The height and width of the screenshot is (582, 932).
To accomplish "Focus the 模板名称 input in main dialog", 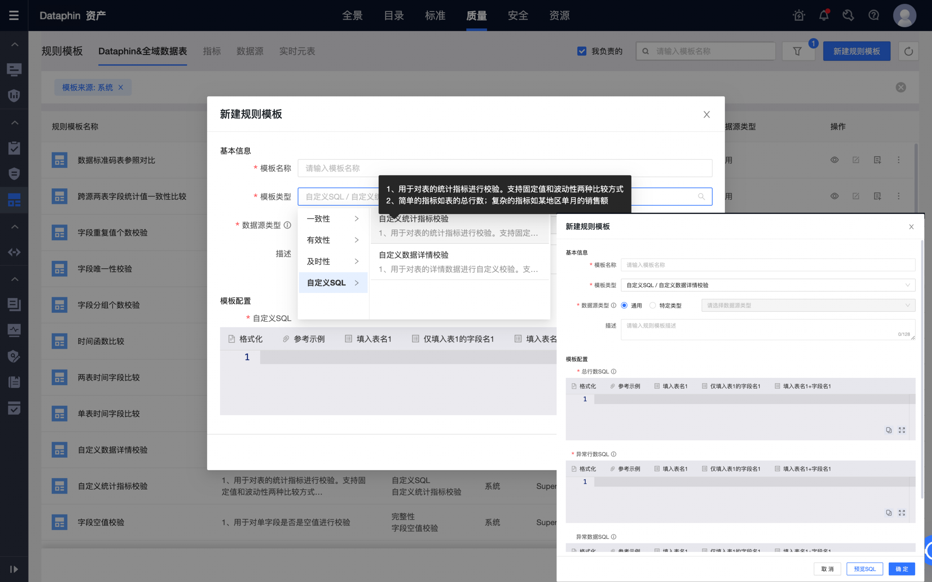I will tap(505, 168).
